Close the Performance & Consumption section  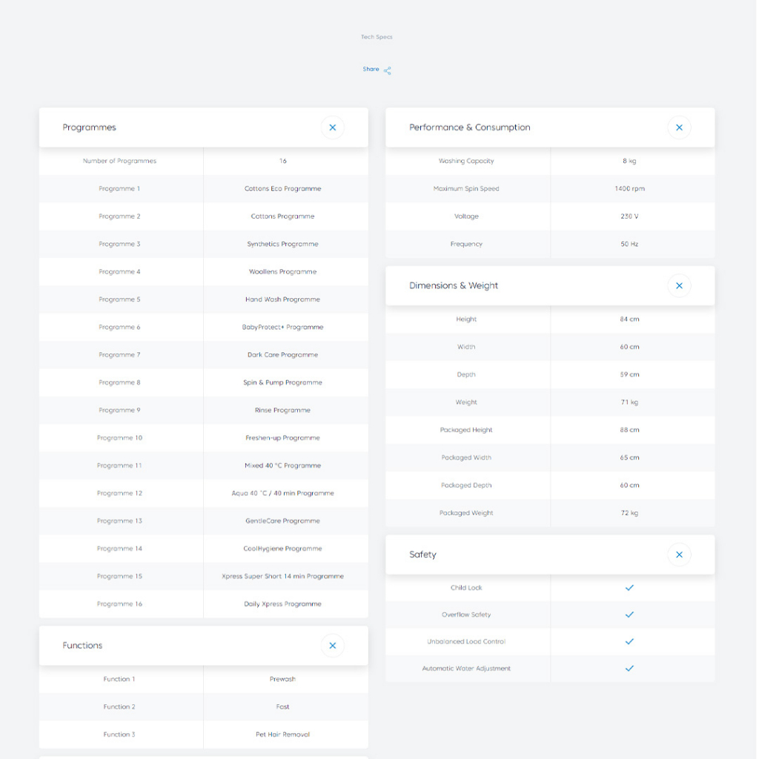(x=679, y=127)
